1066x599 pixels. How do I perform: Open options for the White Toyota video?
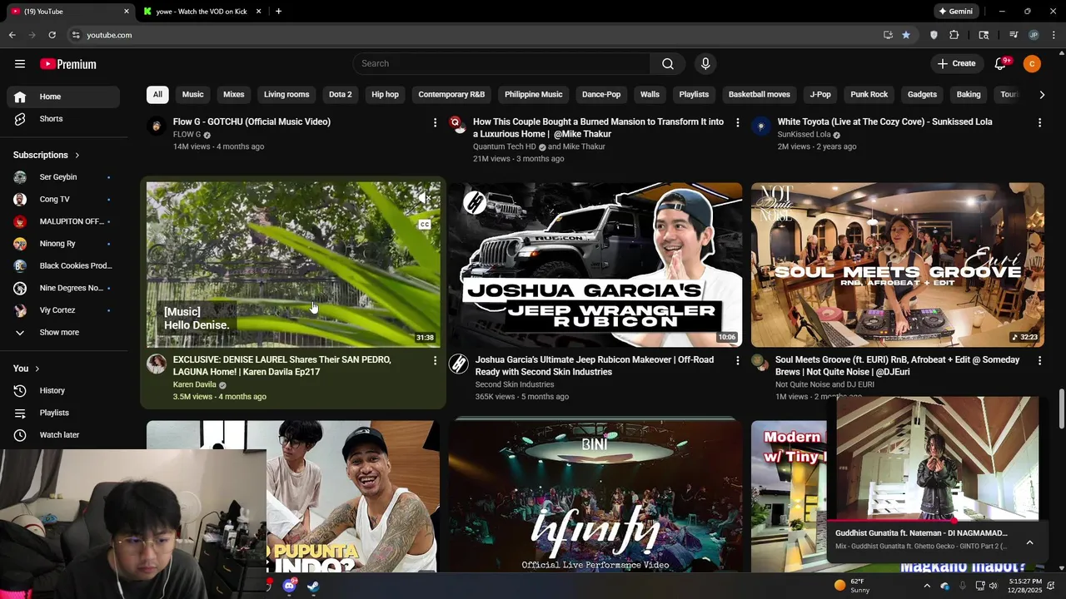click(x=1039, y=122)
